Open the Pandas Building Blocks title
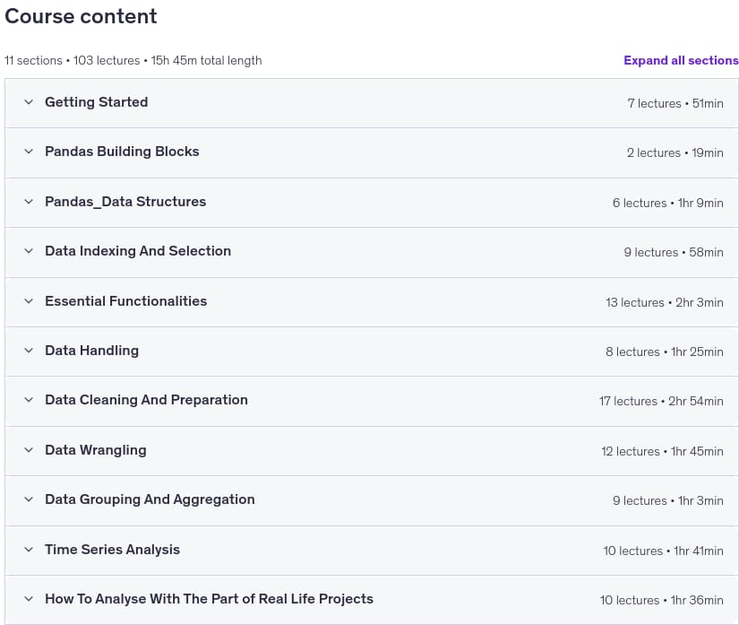 [122, 152]
